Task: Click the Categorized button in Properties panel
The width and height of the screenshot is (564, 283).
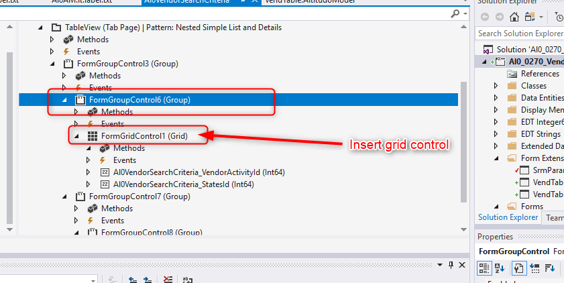Action: [484, 268]
